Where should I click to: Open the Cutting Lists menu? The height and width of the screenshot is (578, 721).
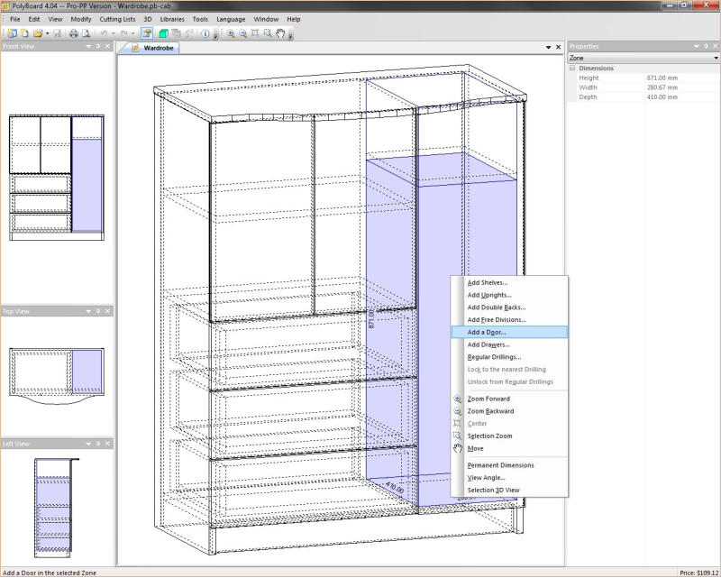click(118, 19)
